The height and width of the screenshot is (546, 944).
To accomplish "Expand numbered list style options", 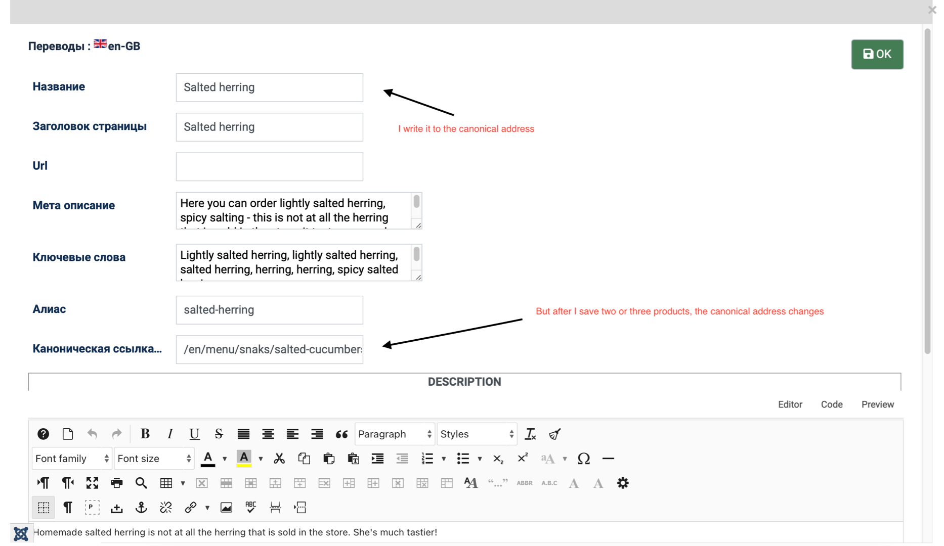I will pyautogui.click(x=444, y=459).
